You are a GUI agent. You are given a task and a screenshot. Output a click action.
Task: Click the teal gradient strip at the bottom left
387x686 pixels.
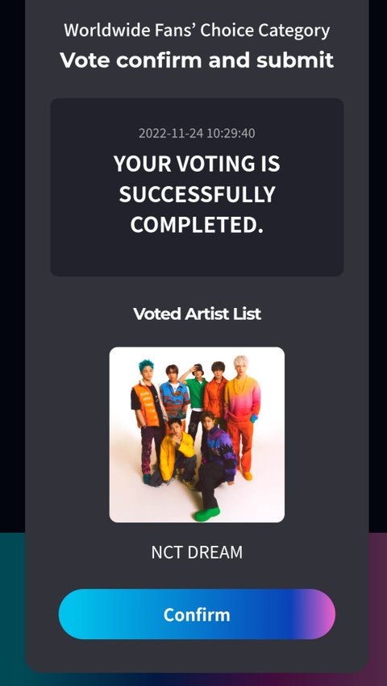pyautogui.click(x=12, y=608)
